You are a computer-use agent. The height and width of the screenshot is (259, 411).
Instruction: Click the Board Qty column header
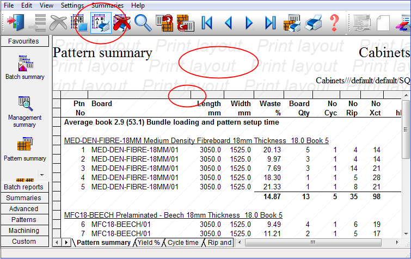pos(299,108)
